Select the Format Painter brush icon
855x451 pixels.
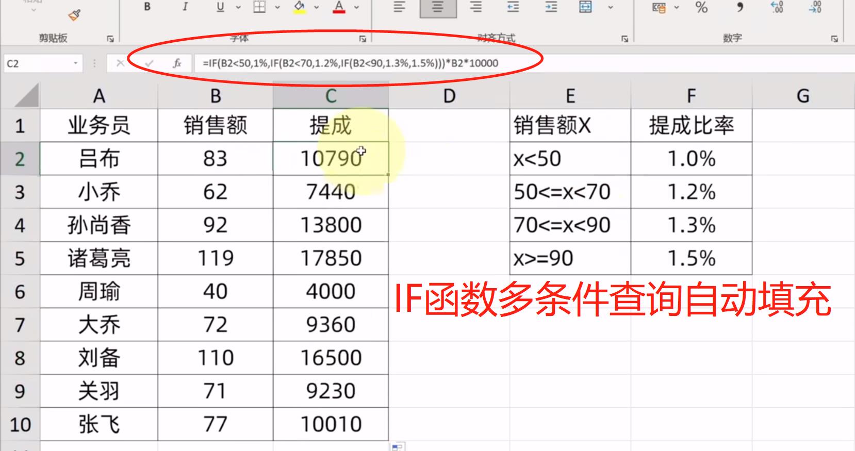pyautogui.click(x=75, y=14)
